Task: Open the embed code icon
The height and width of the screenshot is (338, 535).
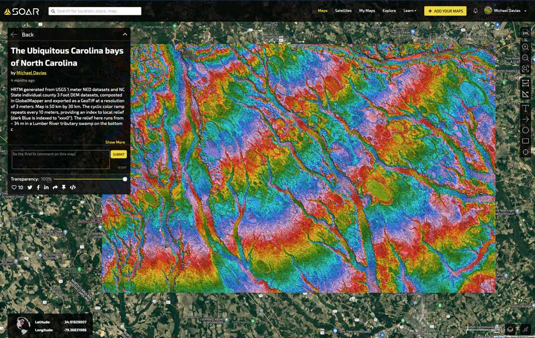Action: coord(73,188)
